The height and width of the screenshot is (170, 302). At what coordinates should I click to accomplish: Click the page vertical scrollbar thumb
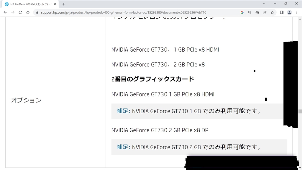(x=300, y=111)
